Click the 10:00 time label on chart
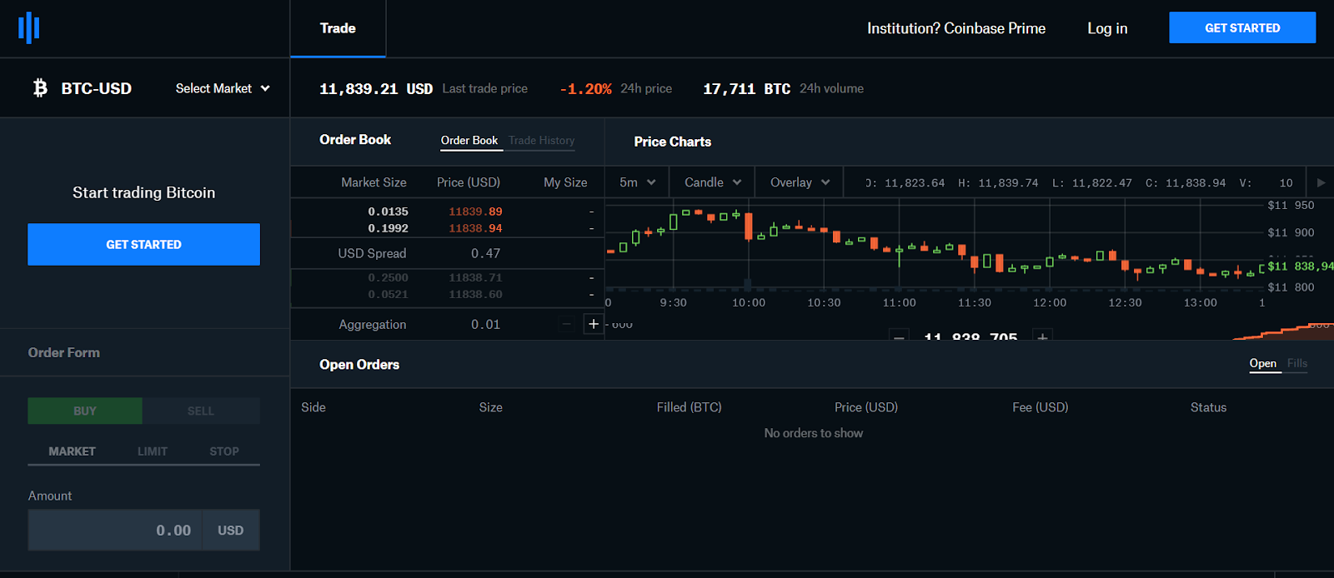1334x578 pixels. [749, 302]
